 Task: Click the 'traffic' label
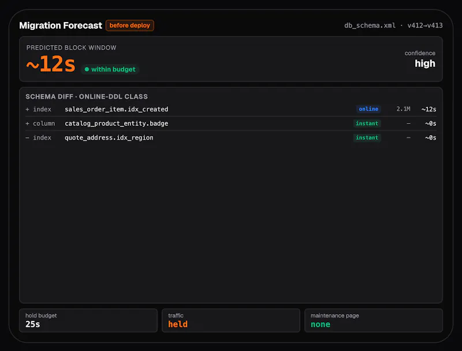176,316
